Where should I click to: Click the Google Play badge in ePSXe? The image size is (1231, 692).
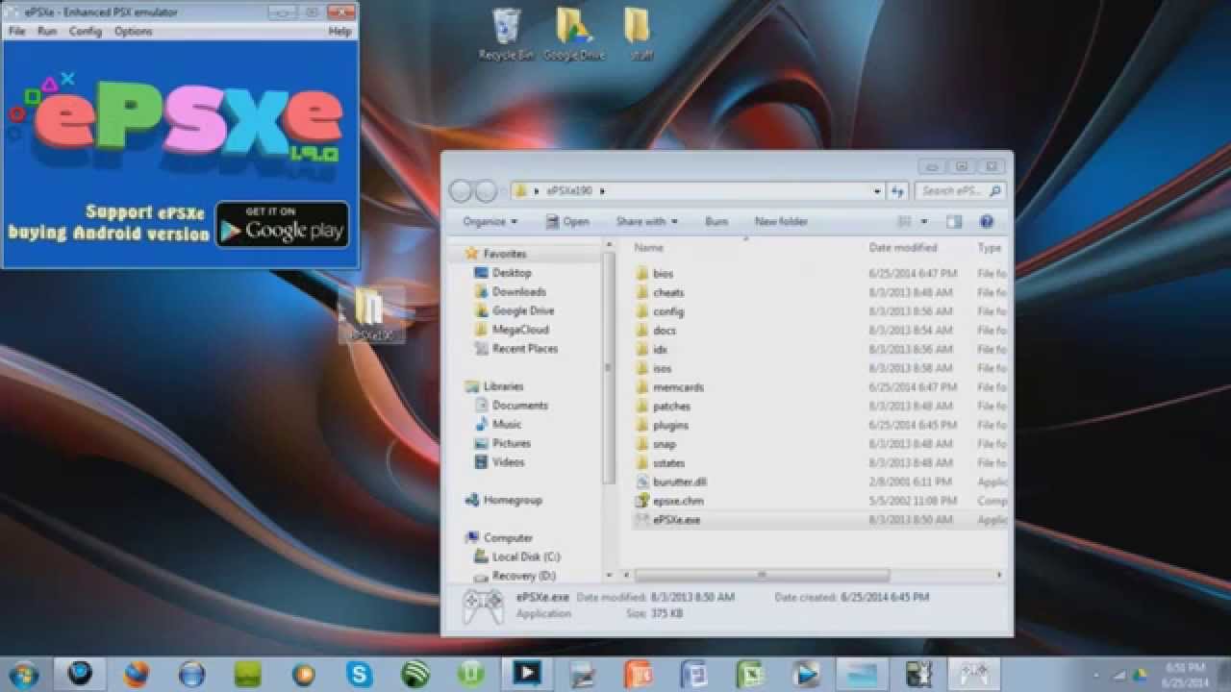pos(282,224)
